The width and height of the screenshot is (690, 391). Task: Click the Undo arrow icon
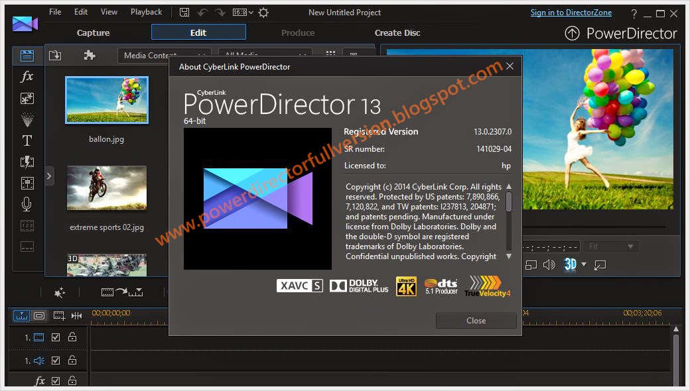202,13
